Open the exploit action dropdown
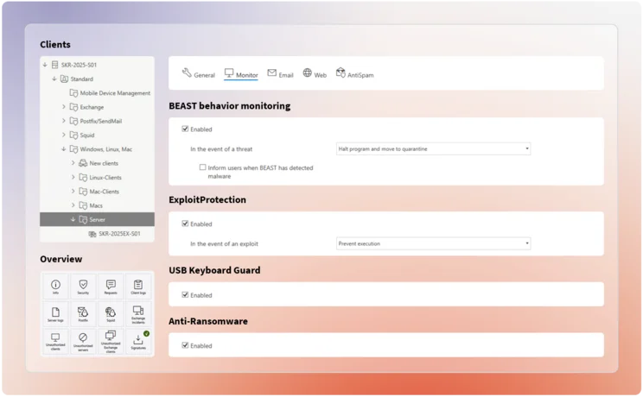643x397 pixels. (x=434, y=243)
